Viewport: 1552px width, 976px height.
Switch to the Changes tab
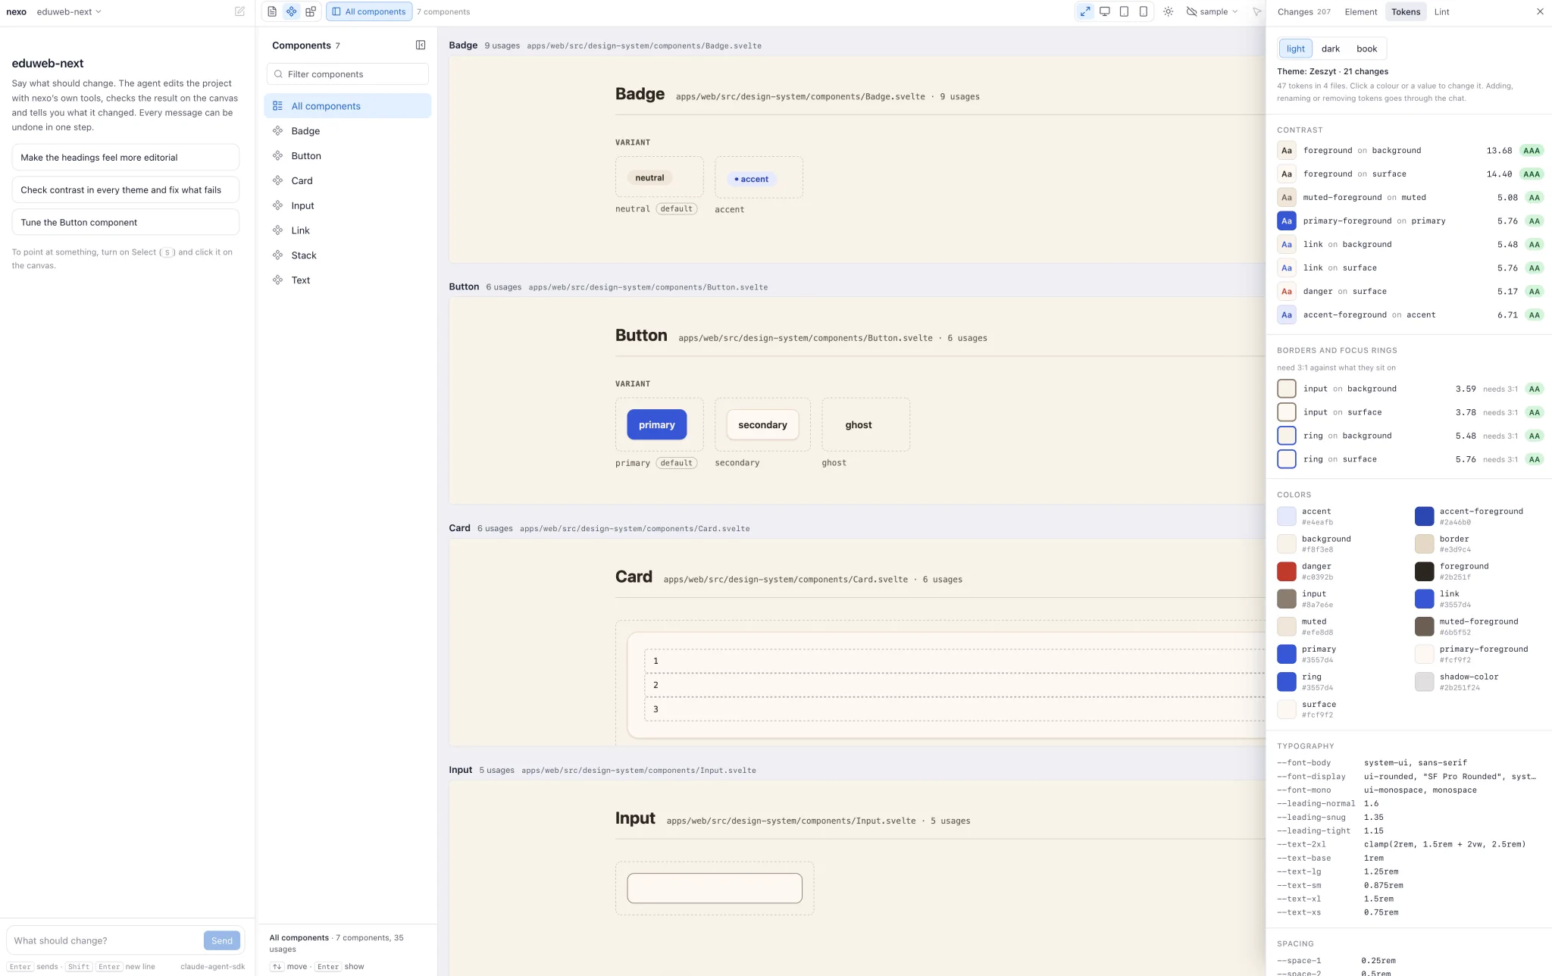[x=1303, y=11]
